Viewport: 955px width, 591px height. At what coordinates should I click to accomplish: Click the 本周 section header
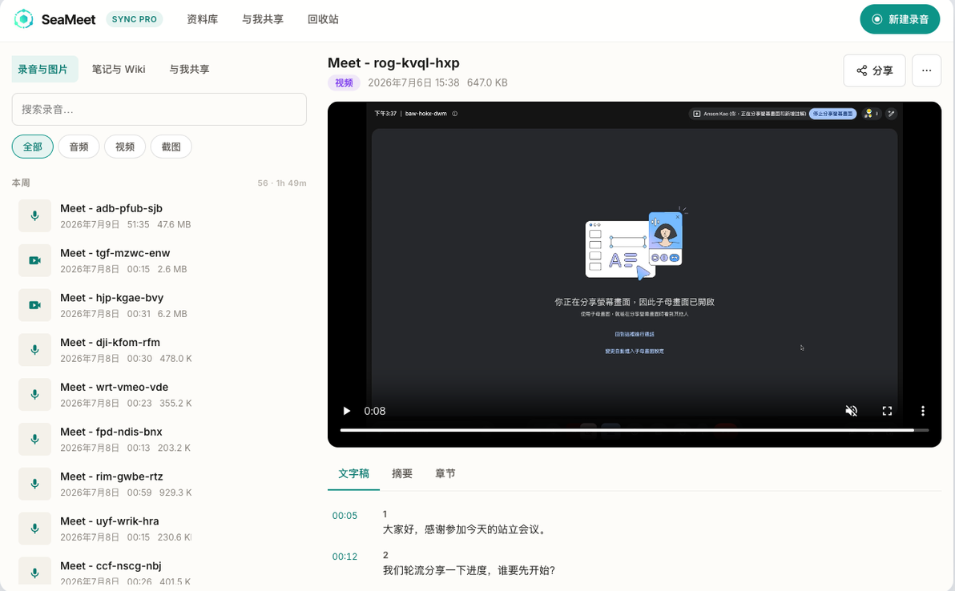[x=21, y=183]
